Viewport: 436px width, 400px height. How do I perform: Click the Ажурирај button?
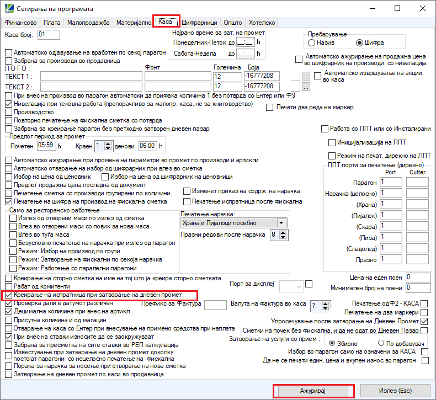point(313,391)
